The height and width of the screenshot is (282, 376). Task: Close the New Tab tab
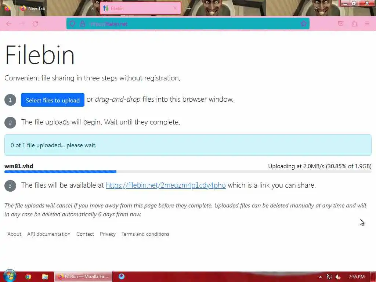point(93,8)
